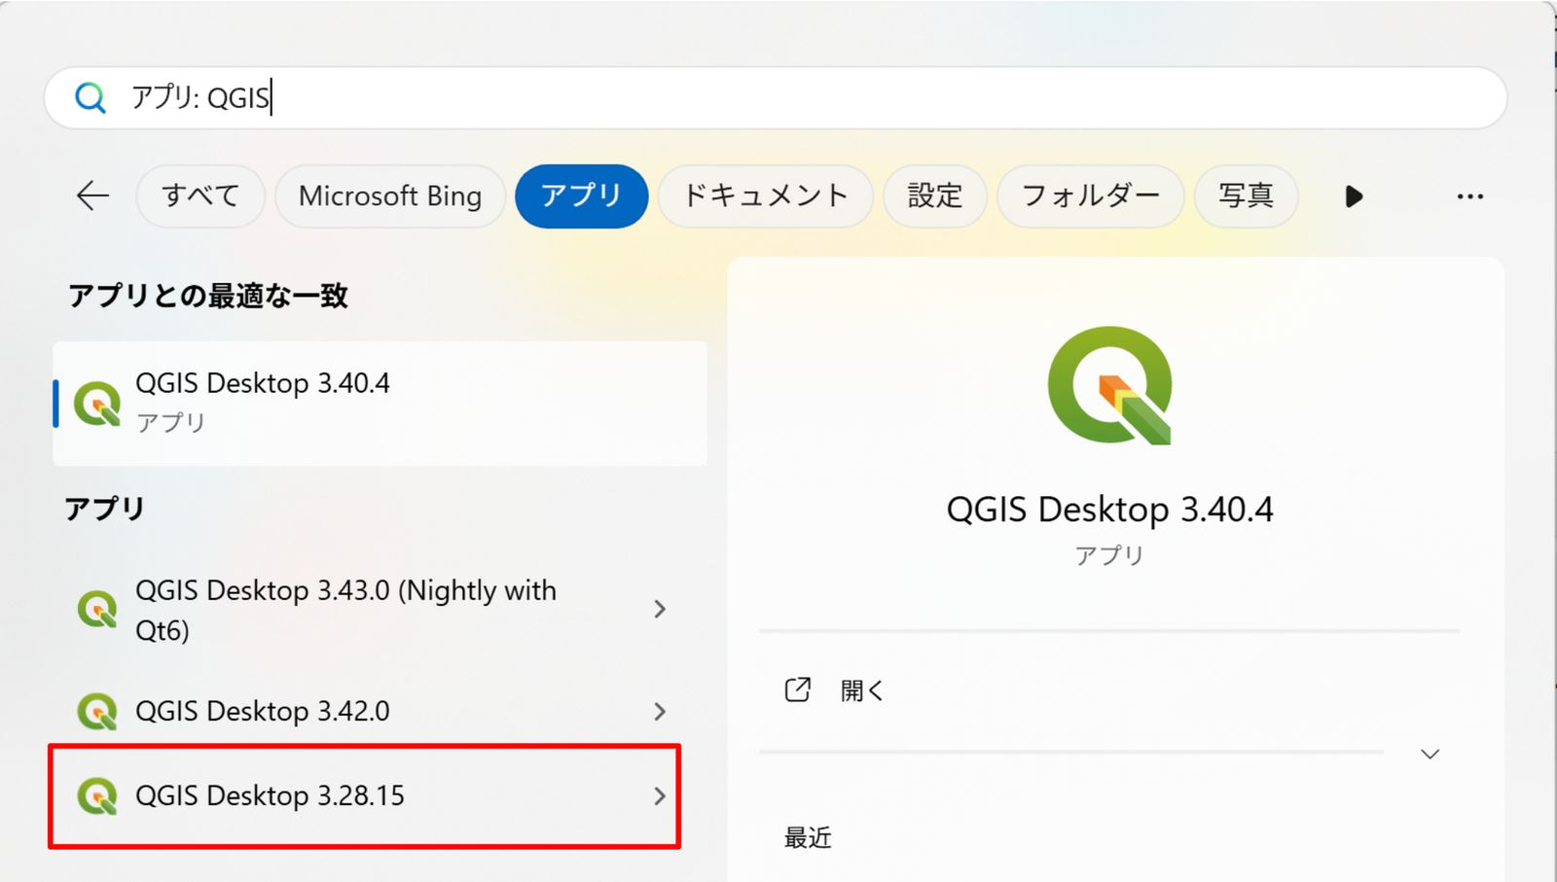This screenshot has width=1557, height=882.
Task: Expand more actions with the down chevron
Action: coord(1430,754)
